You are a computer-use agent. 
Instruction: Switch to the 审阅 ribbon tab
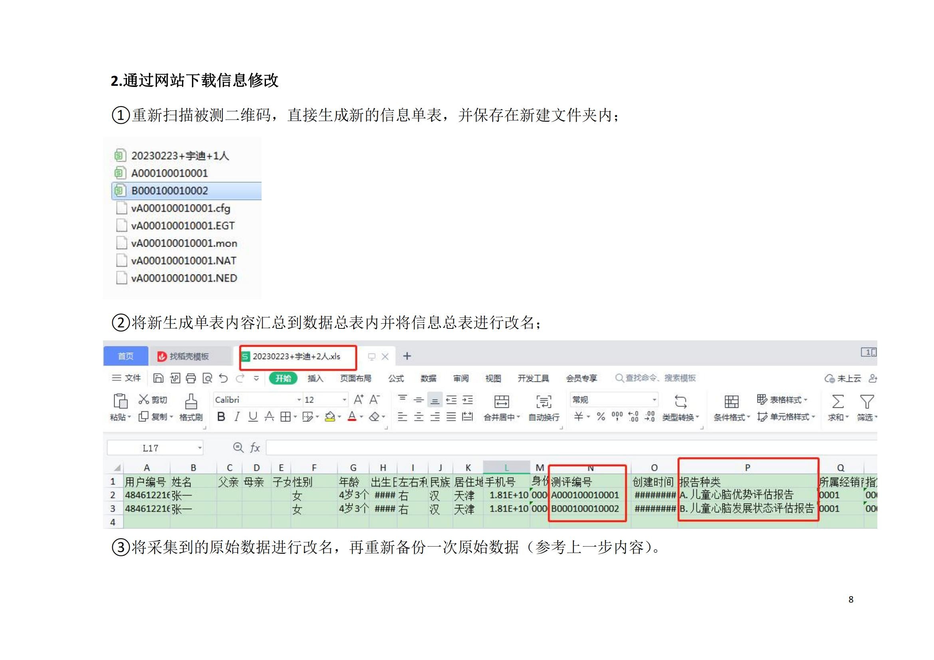point(461,378)
